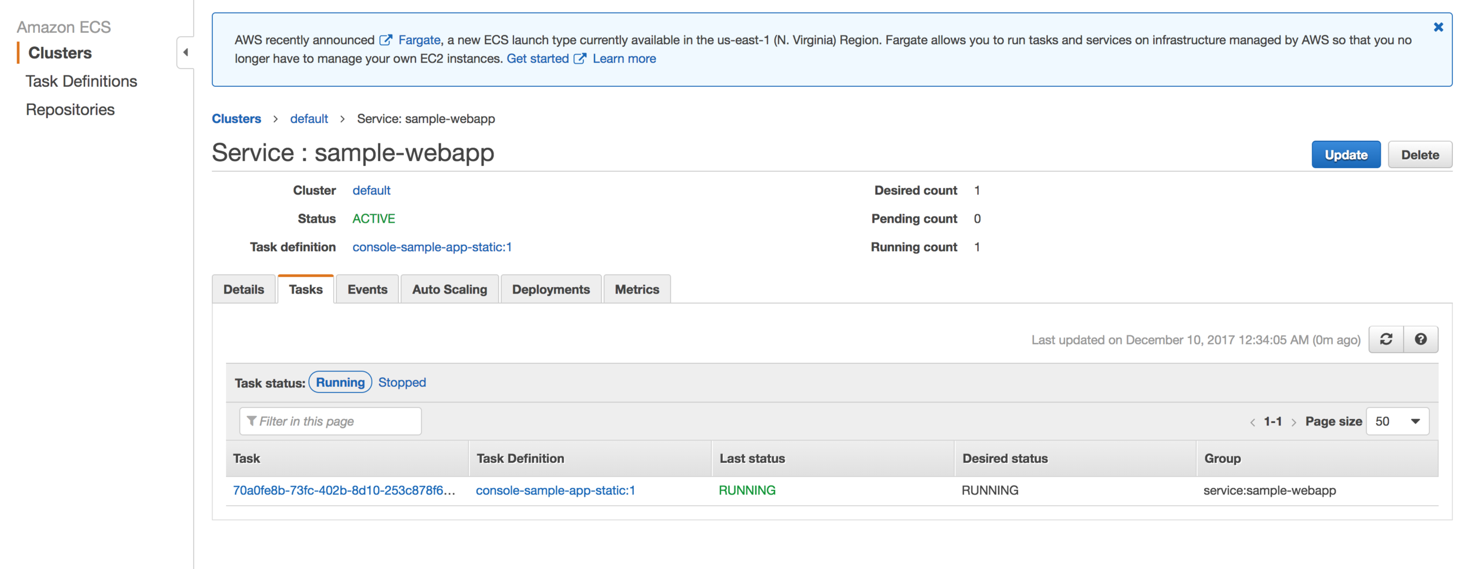Collapse the left navigation sidebar arrow
Viewport: 1467px width, 569px height.
pyautogui.click(x=185, y=53)
